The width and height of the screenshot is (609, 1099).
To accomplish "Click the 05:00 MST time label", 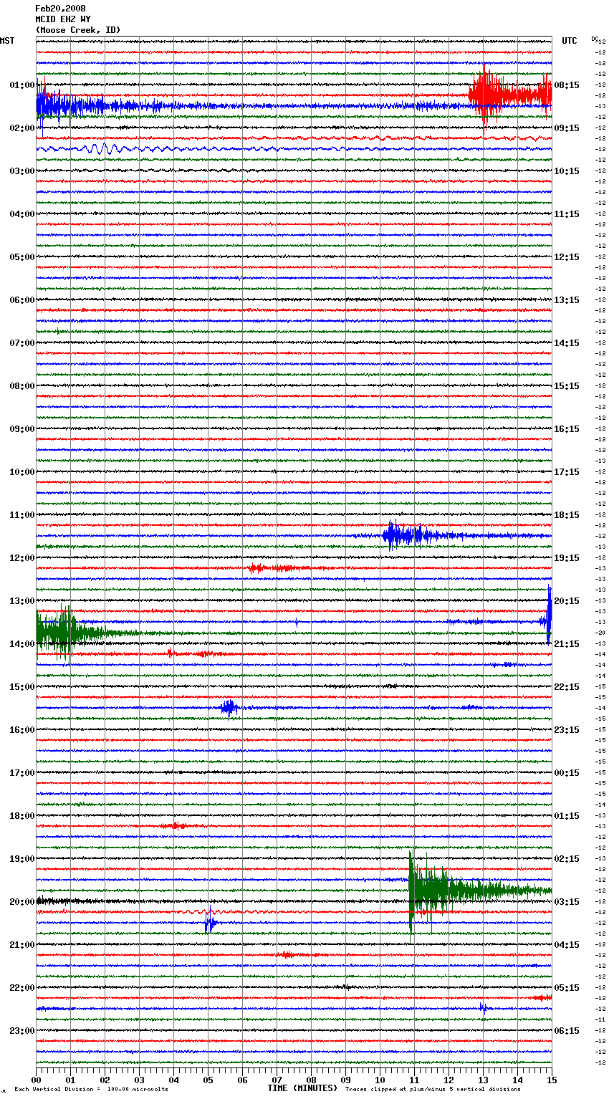I will [x=21, y=257].
